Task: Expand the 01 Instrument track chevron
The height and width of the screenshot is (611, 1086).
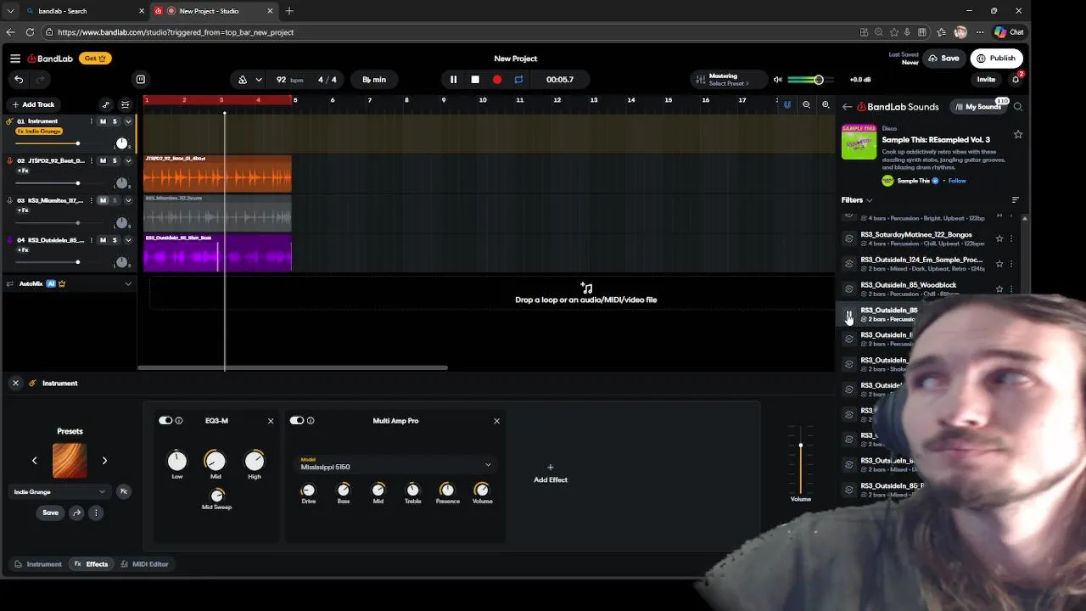Action: (128, 121)
